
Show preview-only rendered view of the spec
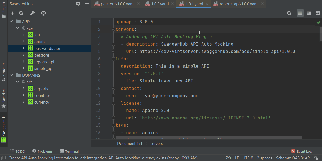pyautogui.click(x=318, y=13)
